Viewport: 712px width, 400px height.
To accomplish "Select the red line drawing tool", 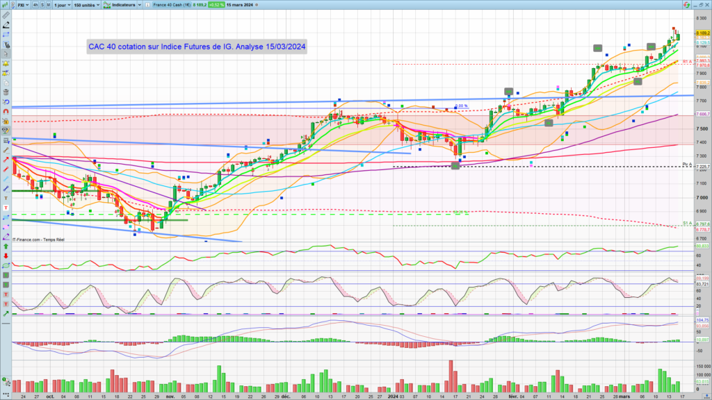I will point(6,169).
